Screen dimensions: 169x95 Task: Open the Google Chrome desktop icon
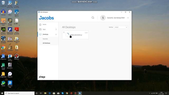(x=3, y=49)
